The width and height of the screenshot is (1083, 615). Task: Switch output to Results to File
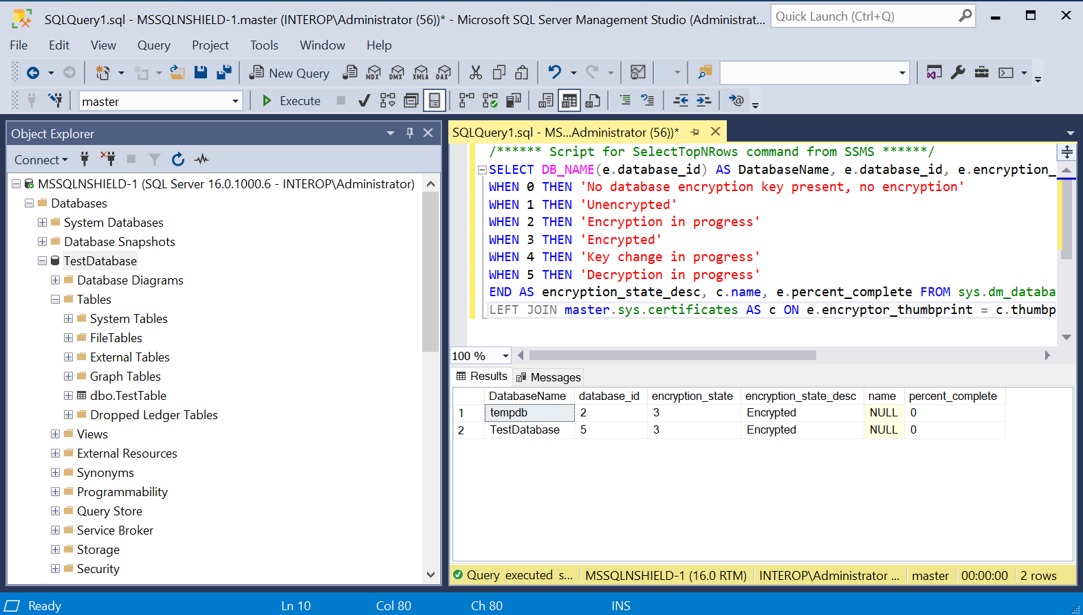[x=593, y=101]
